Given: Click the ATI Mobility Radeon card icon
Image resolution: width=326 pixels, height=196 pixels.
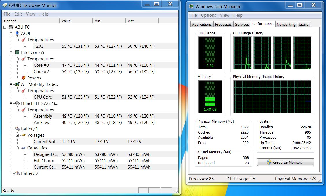Looking at the screenshot, I should (17, 84).
